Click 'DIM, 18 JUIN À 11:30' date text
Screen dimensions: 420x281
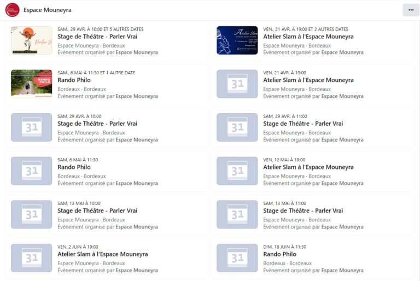[x=285, y=247]
